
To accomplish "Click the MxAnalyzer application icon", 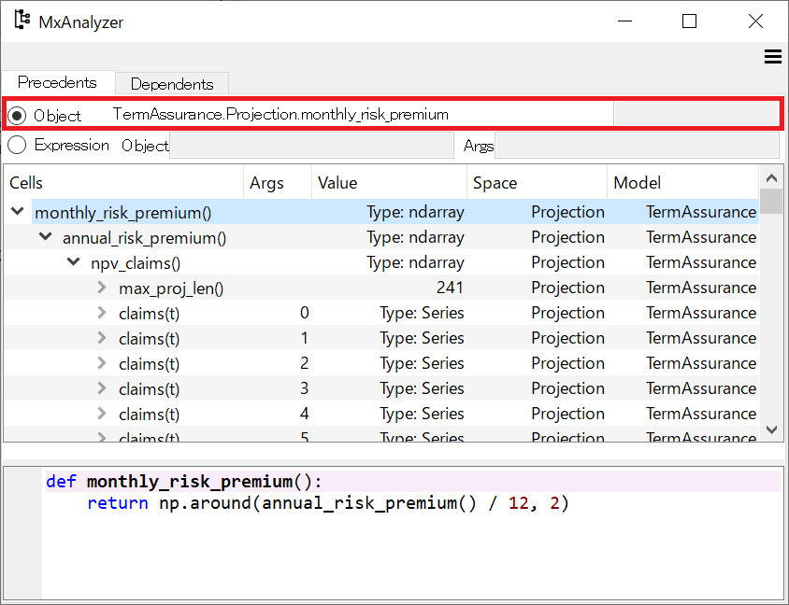I will [x=21, y=20].
